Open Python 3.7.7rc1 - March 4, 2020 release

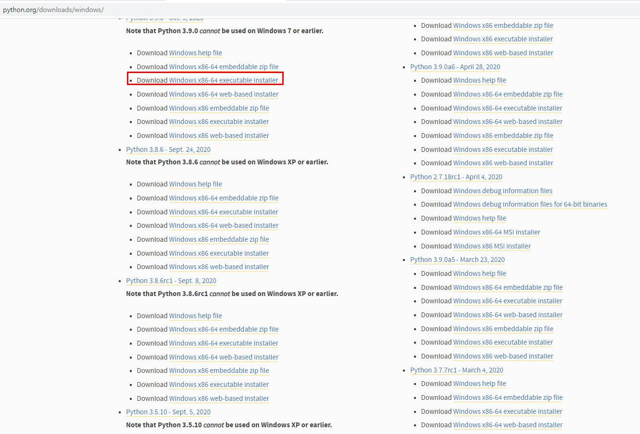point(457,370)
